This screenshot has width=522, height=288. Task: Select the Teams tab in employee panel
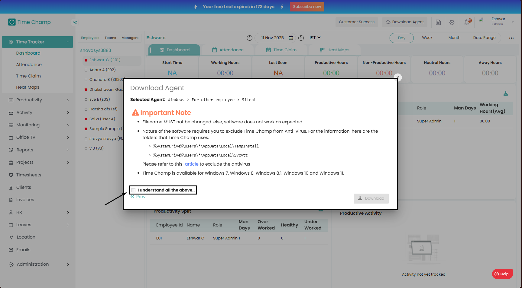(110, 38)
